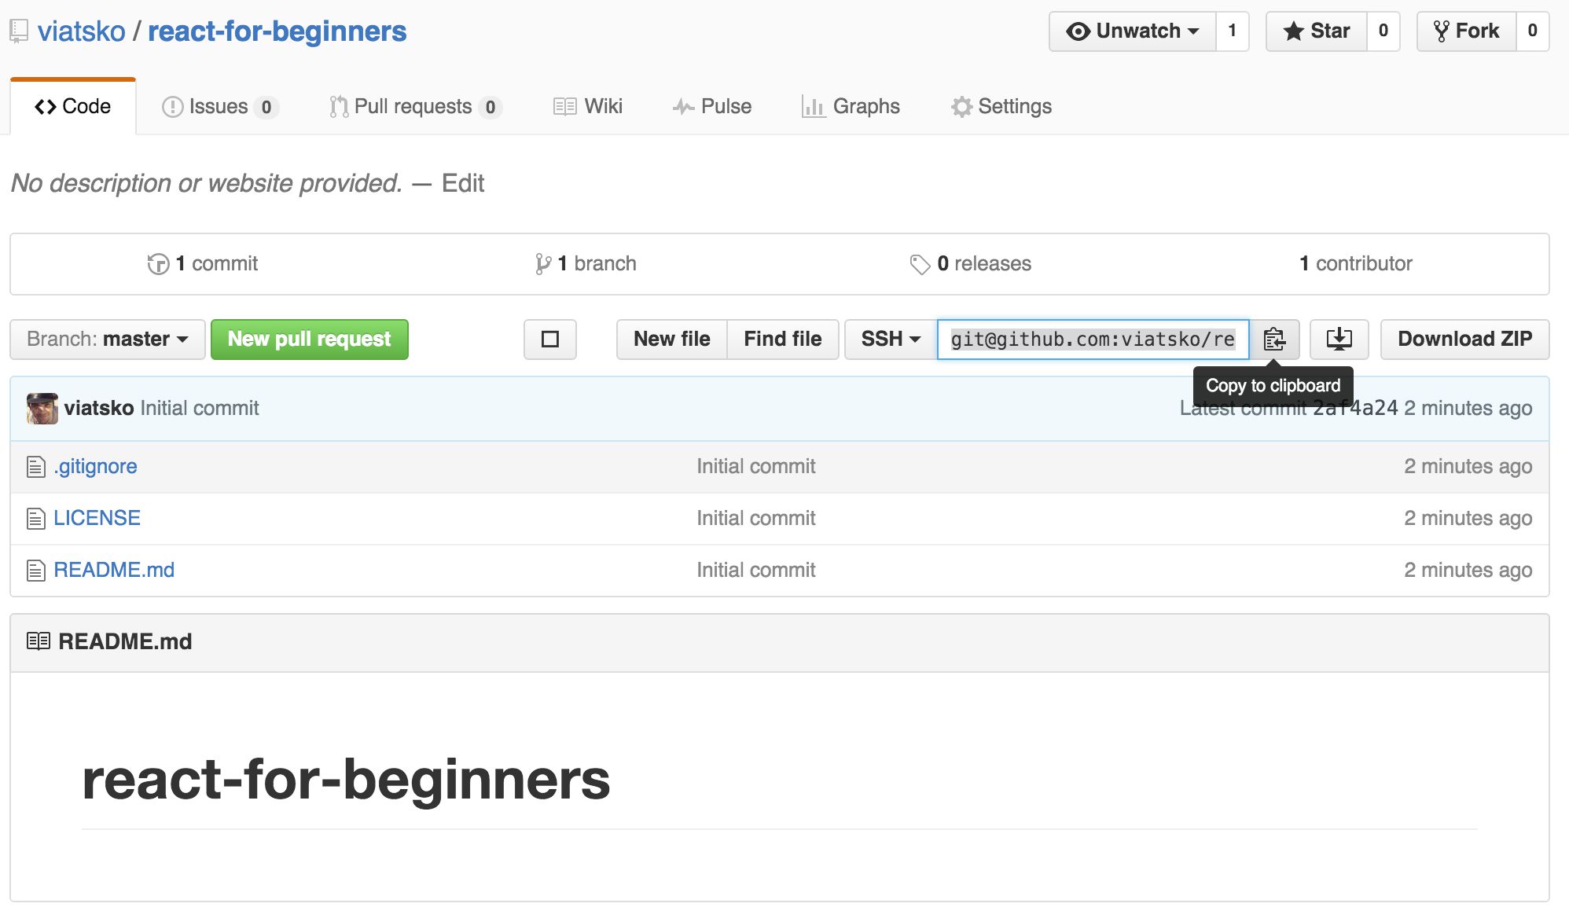Click the file icon next to LICENSE
1569x918 pixels.
36,519
